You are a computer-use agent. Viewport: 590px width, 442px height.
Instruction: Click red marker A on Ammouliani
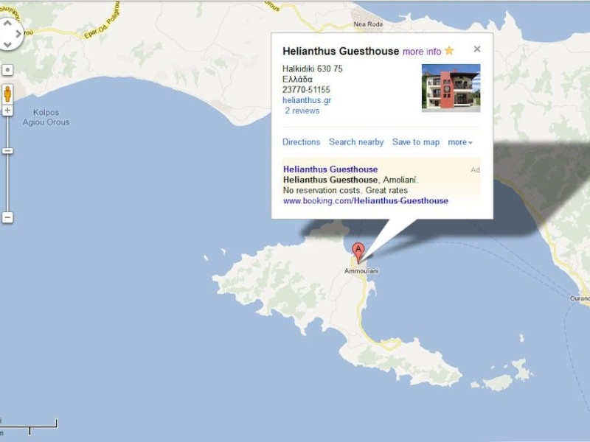[x=358, y=252]
